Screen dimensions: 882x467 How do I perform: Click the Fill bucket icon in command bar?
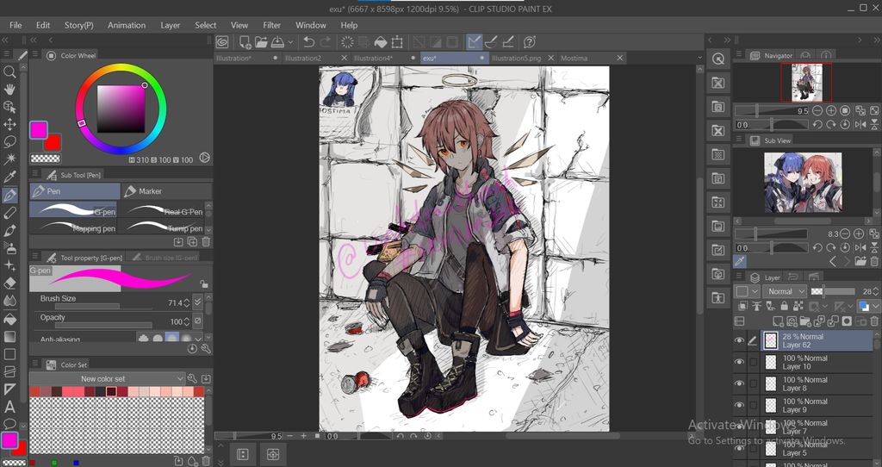(381, 41)
